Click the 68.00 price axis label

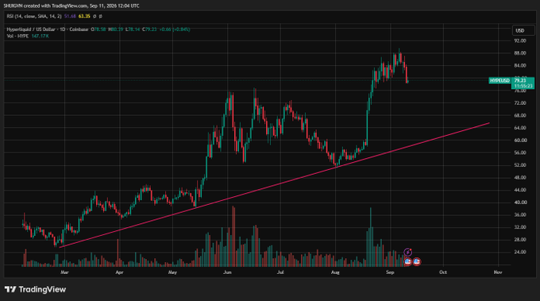tap(520, 115)
